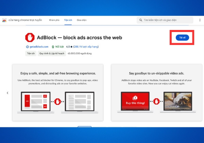Click the AdBlock — block ads across the web heading

[x=80, y=37]
